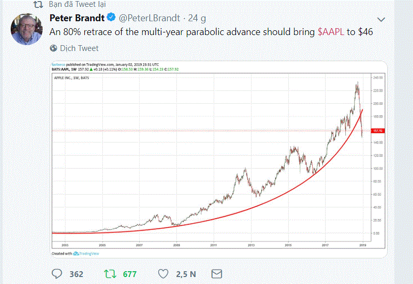
Task: Click the reply speech bubble icon
Action: [x=58, y=274]
